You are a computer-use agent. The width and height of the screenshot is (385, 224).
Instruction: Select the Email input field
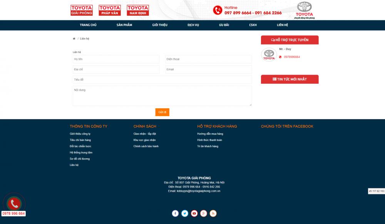coord(208,70)
